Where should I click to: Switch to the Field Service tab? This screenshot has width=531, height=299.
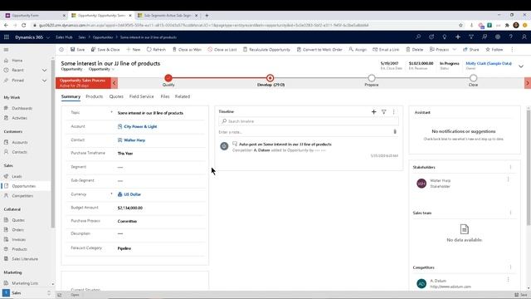(142, 96)
